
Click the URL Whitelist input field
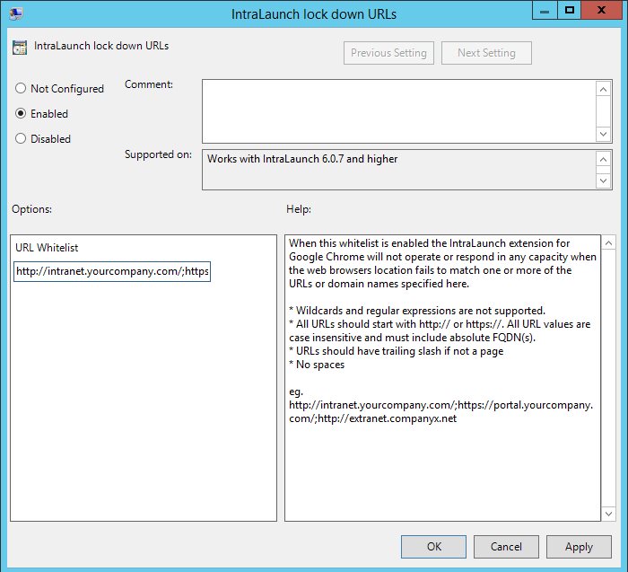112,271
